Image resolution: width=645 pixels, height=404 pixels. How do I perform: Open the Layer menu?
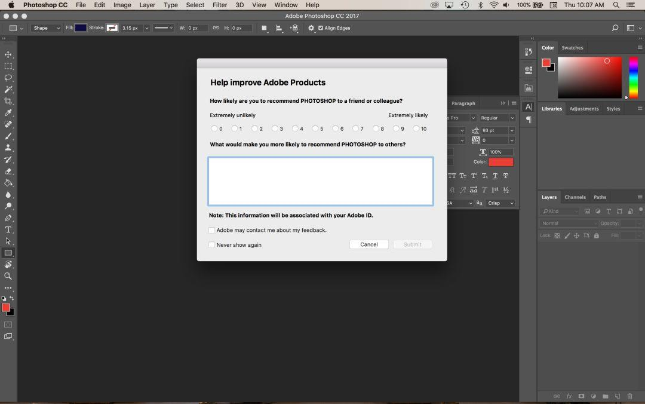tap(148, 5)
